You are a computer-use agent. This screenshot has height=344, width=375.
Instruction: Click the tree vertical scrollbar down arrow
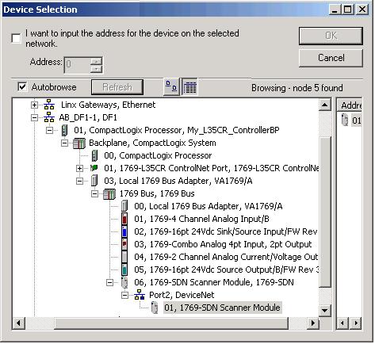(324, 310)
